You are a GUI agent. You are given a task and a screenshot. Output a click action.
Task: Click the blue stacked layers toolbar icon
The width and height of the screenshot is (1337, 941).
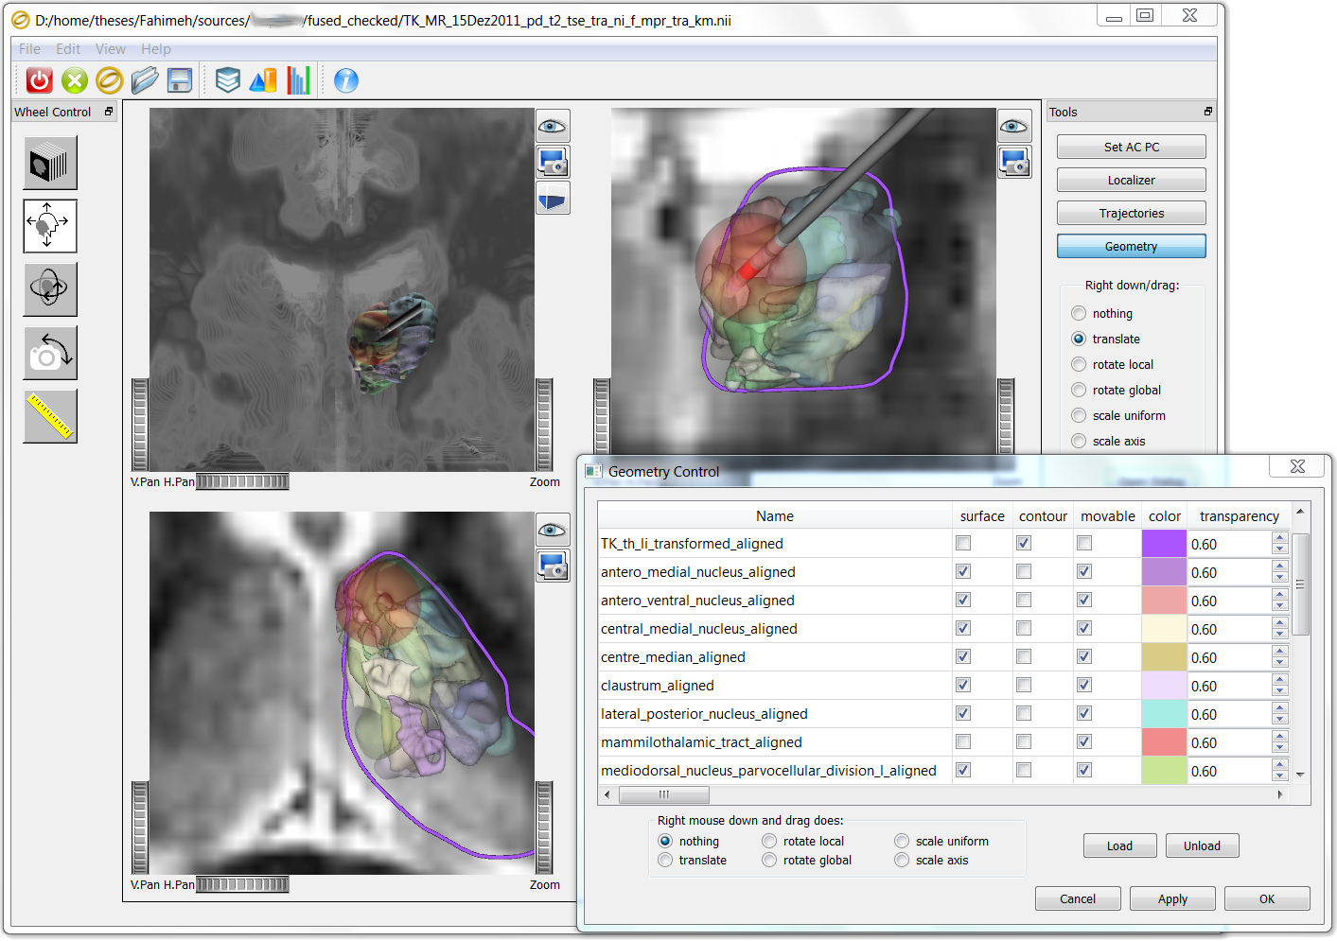[227, 80]
